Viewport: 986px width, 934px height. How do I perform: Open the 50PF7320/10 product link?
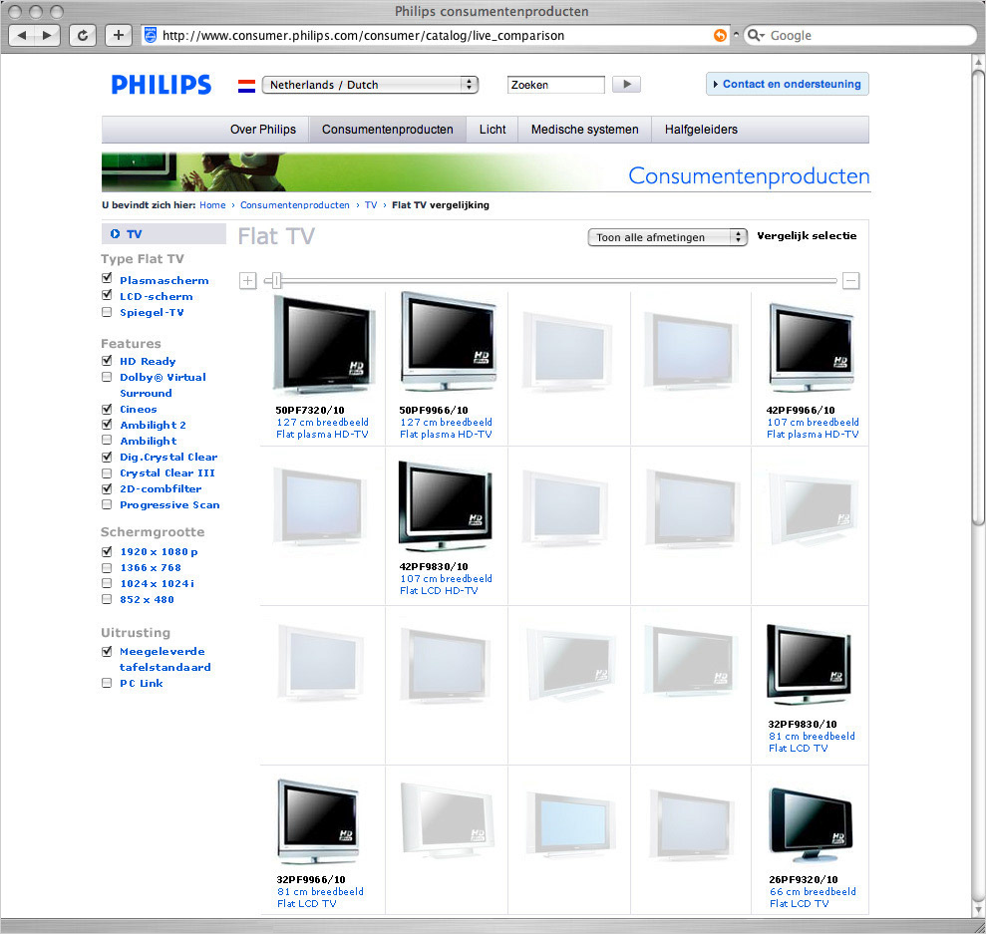pyautogui.click(x=310, y=410)
